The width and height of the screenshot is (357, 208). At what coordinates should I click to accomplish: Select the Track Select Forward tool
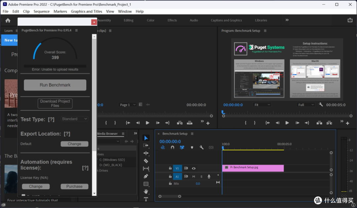click(x=146, y=146)
